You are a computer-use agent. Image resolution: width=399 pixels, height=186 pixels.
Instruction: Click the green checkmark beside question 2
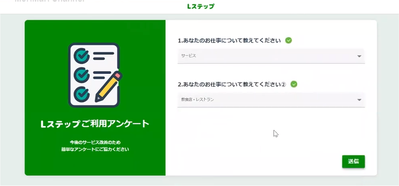(294, 84)
